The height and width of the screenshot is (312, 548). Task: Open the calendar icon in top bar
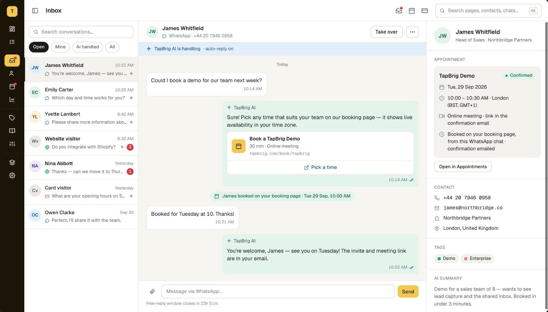tap(412, 11)
